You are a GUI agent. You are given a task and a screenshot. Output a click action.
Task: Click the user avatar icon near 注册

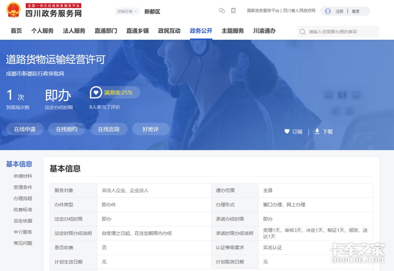point(327,11)
